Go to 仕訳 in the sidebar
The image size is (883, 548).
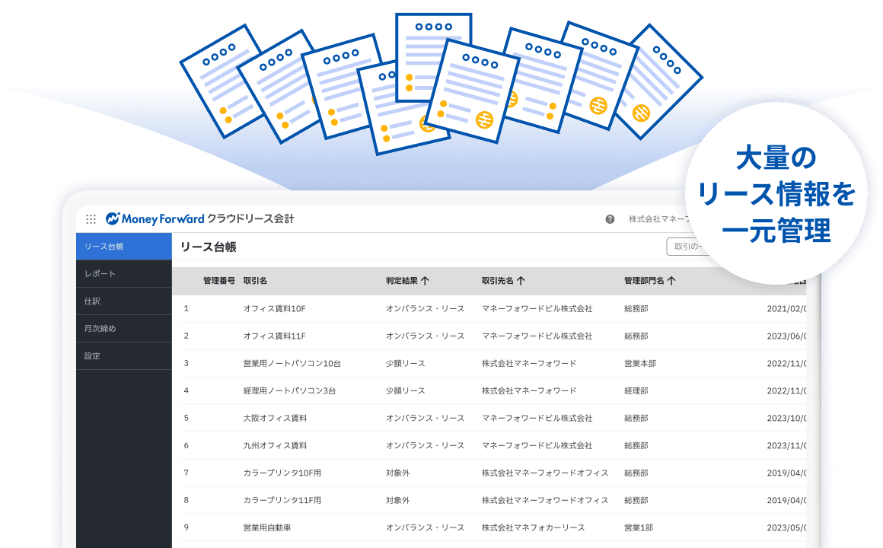click(124, 301)
